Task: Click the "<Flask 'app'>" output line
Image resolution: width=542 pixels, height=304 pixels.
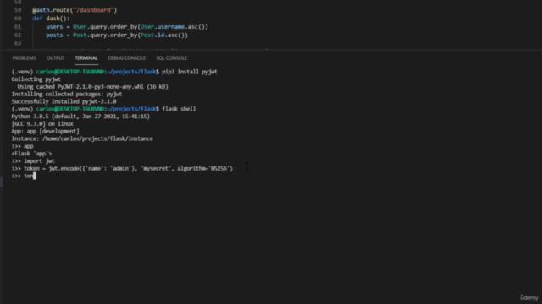Action: pyautogui.click(x=31, y=154)
